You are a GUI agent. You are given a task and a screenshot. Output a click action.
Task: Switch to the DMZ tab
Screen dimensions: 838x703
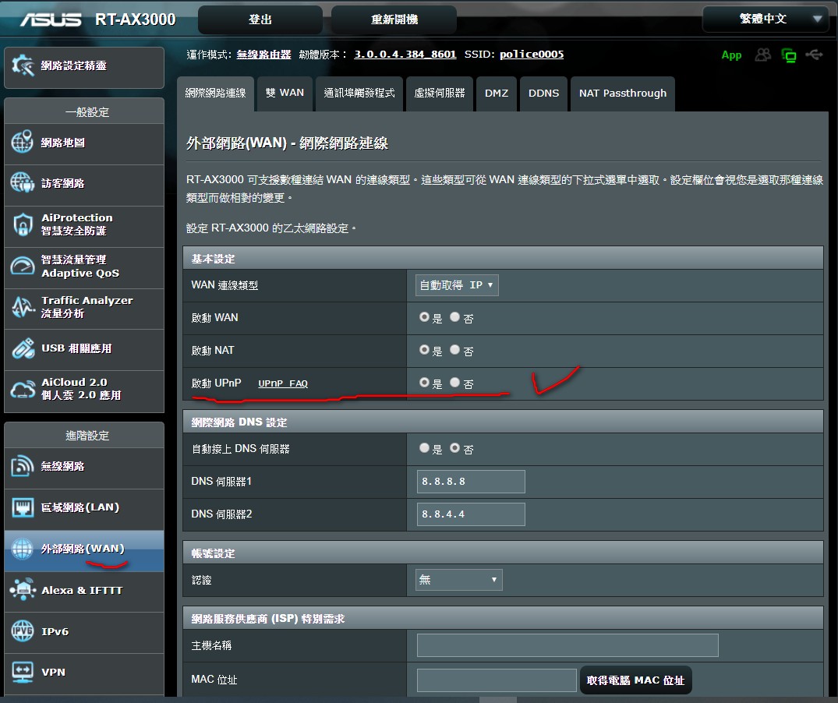497,94
